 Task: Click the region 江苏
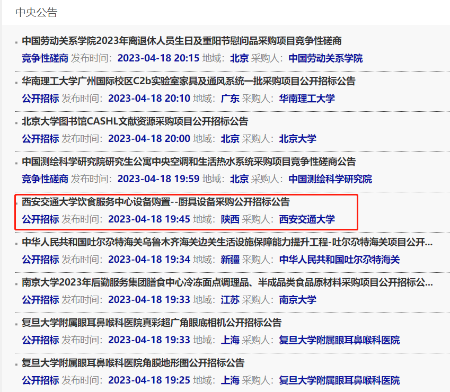pos(230,300)
